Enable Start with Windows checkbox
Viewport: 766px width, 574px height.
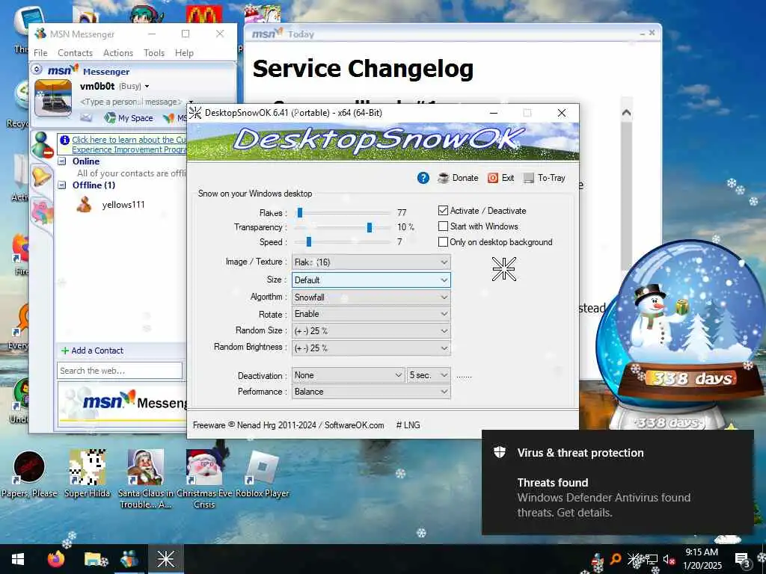click(478, 226)
